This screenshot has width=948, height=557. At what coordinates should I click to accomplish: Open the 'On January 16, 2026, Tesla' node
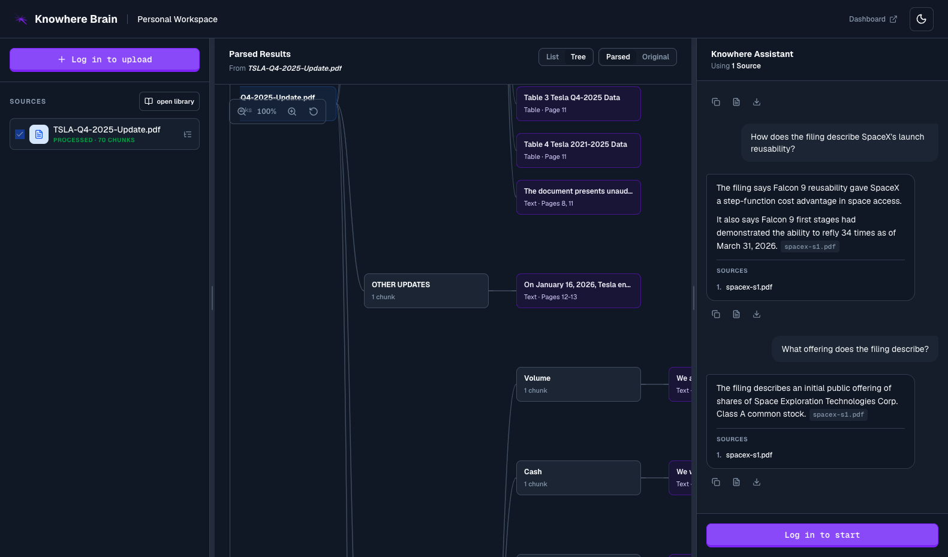tap(579, 291)
